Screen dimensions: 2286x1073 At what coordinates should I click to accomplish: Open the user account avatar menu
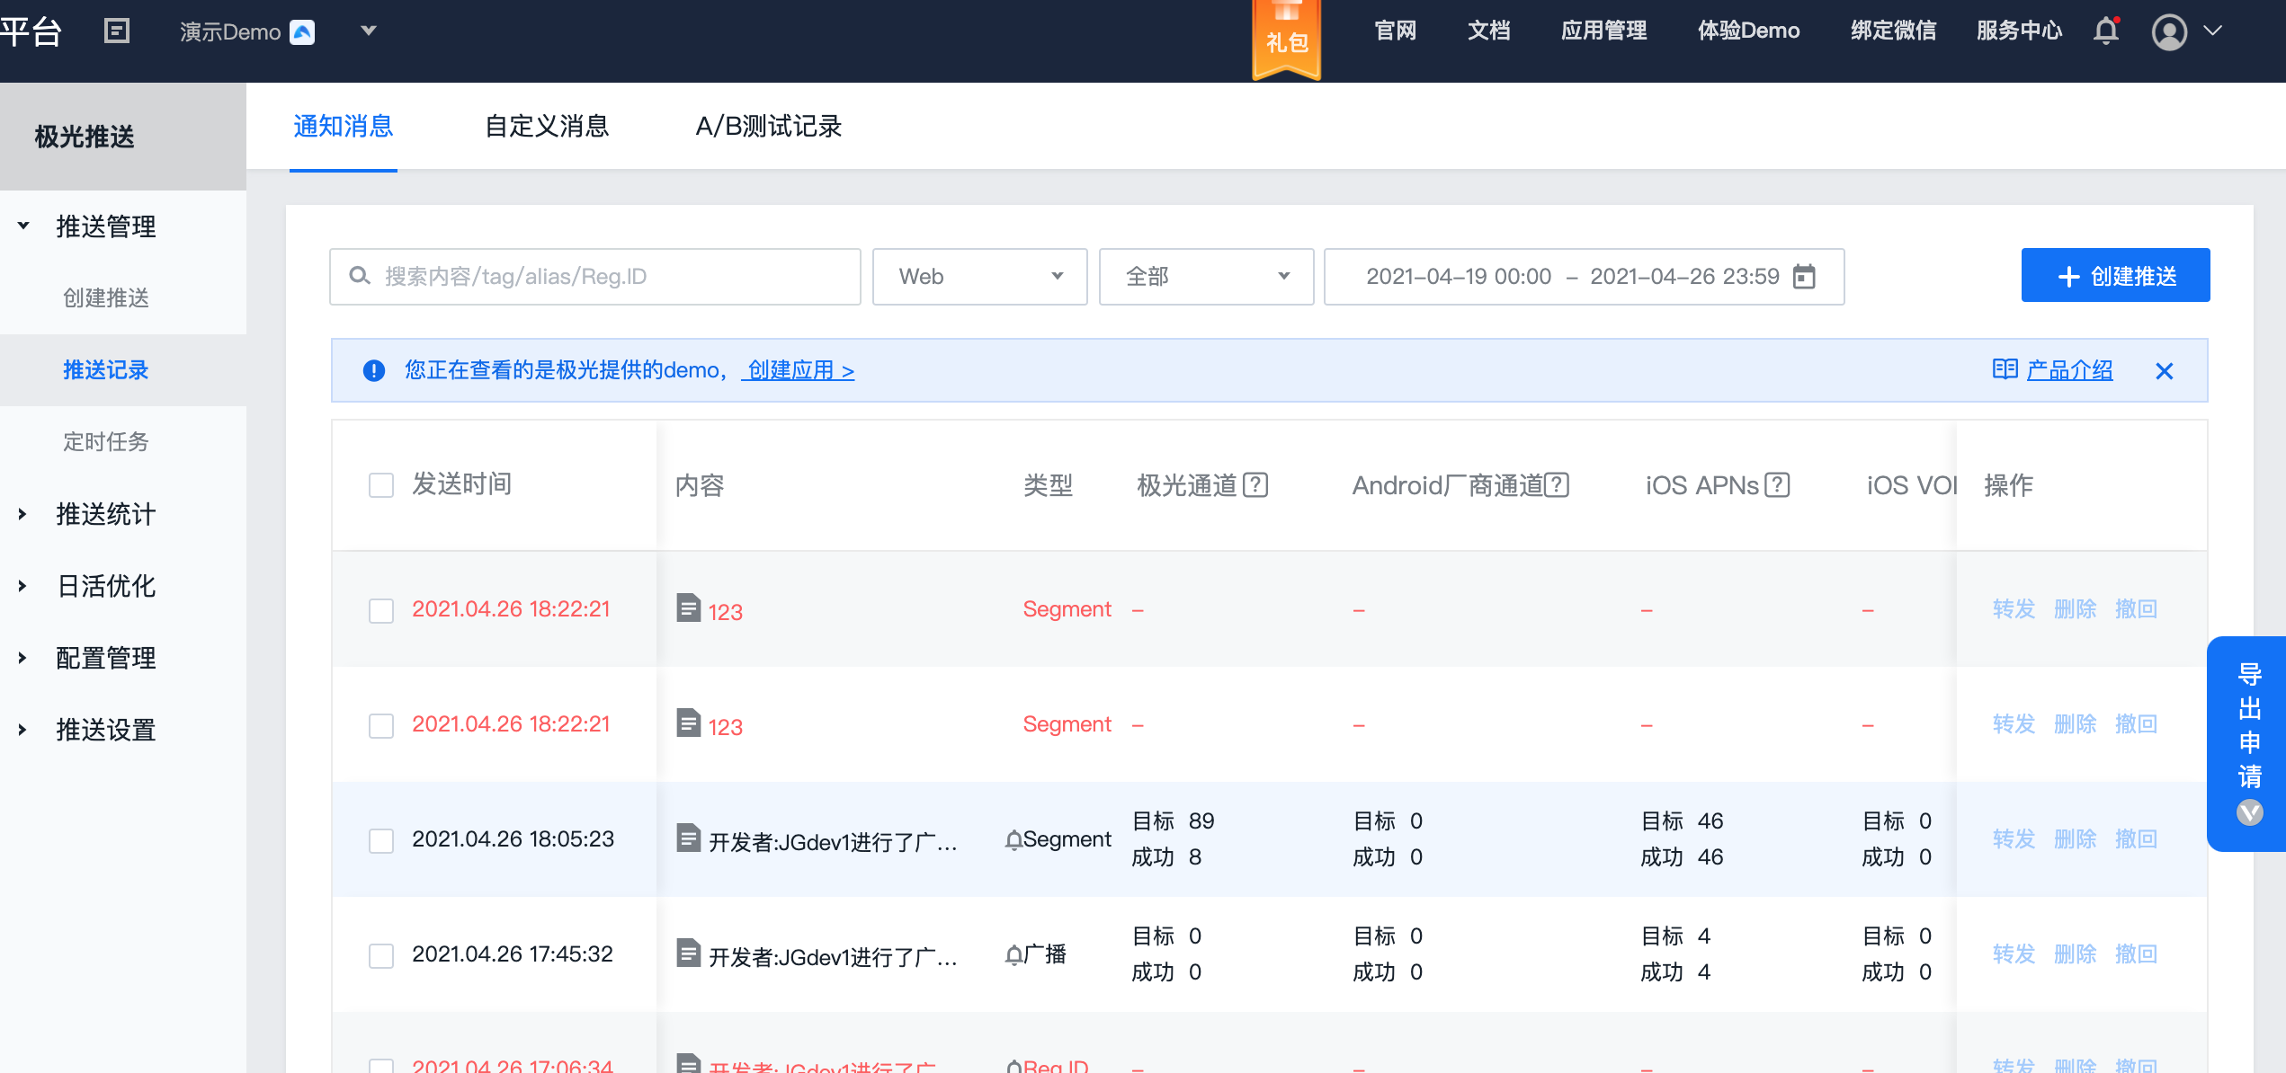pyautogui.click(x=2168, y=32)
